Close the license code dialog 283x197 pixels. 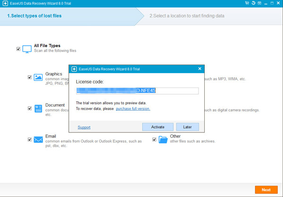(200, 69)
